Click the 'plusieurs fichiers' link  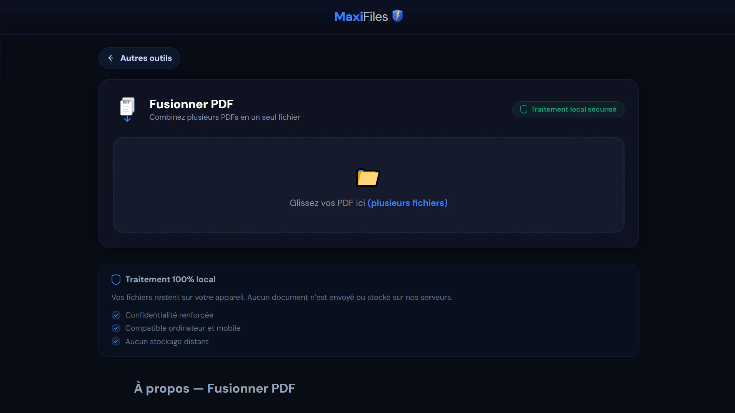tap(407, 203)
